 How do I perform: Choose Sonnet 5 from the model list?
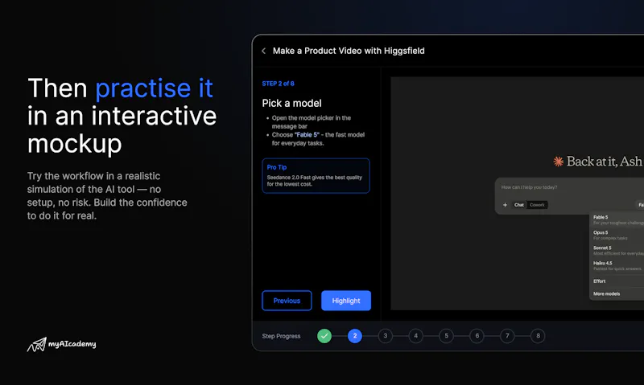617,250
